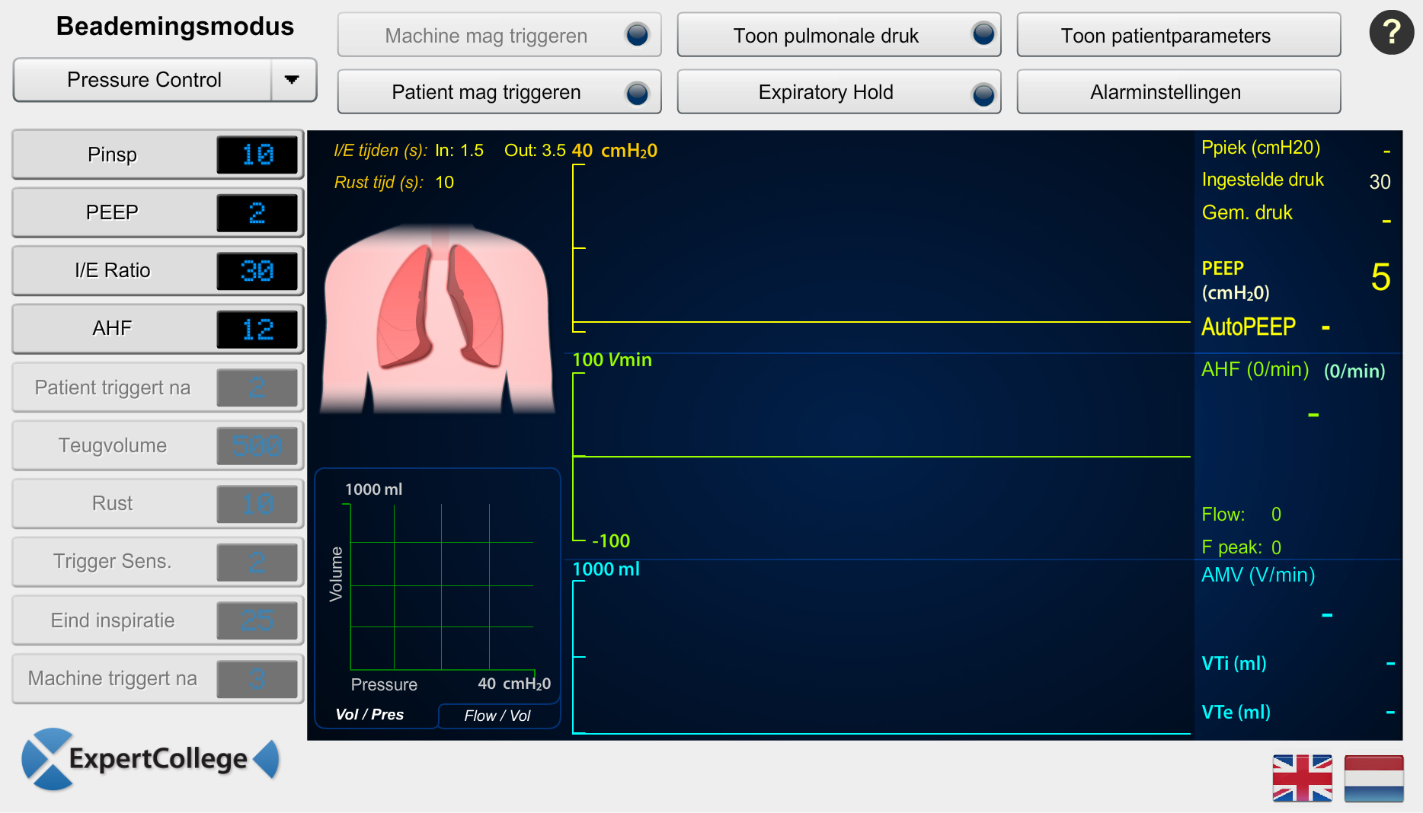Click the ExpertCollege logo

coord(150,759)
